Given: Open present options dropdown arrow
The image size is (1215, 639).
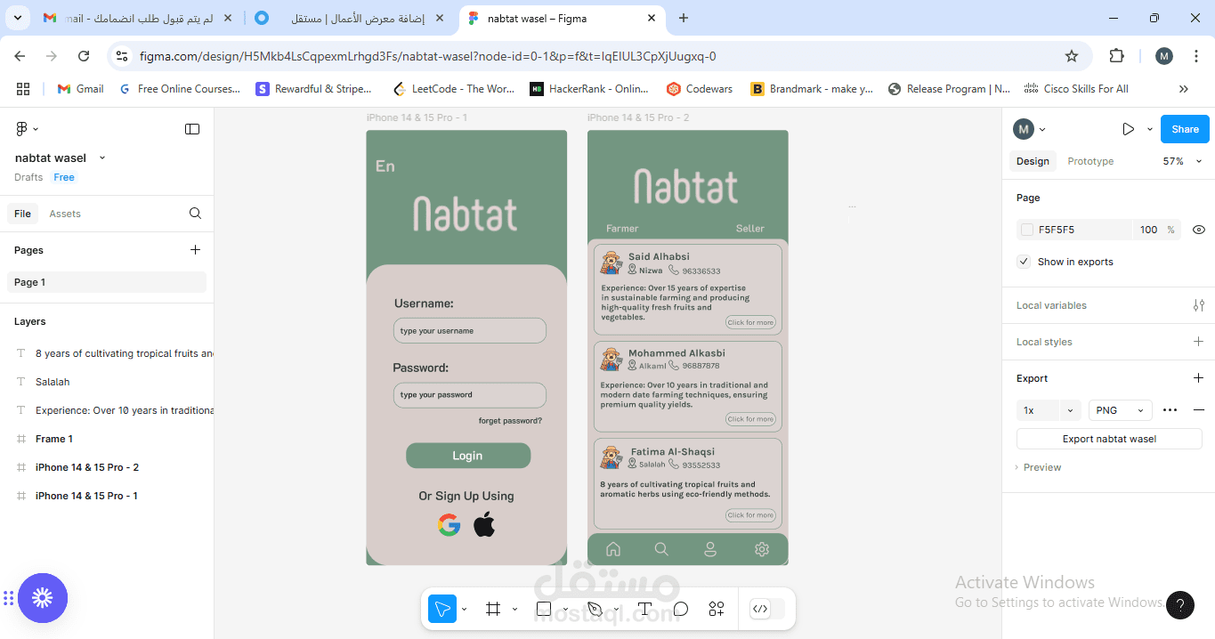Looking at the screenshot, I should click(x=1149, y=129).
